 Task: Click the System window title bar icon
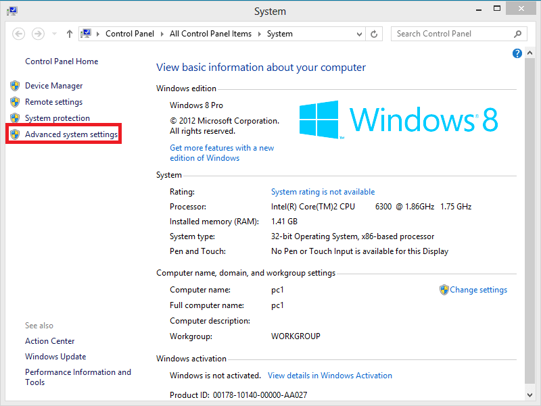pyautogui.click(x=12, y=11)
